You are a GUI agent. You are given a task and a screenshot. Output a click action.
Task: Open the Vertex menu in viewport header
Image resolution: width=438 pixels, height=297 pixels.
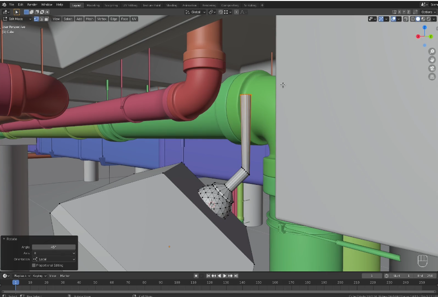(x=102, y=19)
